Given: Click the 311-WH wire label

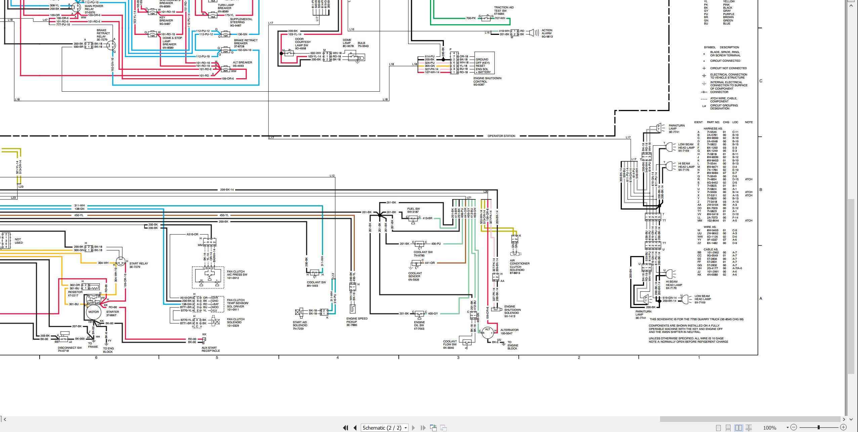Looking at the screenshot, I should point(80,205).
